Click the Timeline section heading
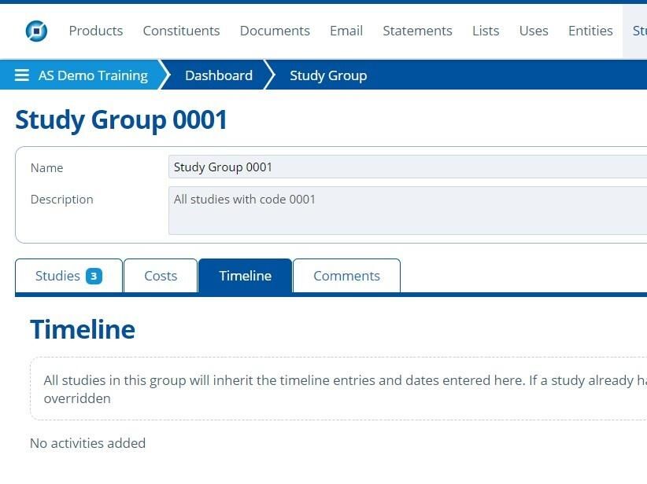Viewport: 647px width, 484px height. point(83,329)
